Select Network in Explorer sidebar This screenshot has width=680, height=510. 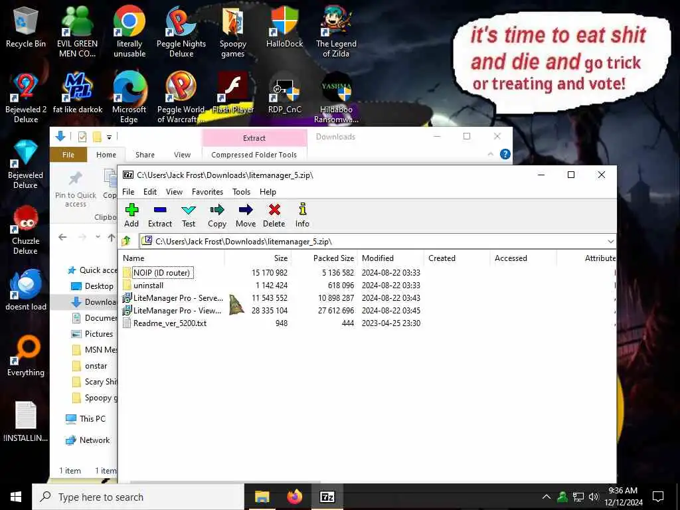[x=88, y=440]
